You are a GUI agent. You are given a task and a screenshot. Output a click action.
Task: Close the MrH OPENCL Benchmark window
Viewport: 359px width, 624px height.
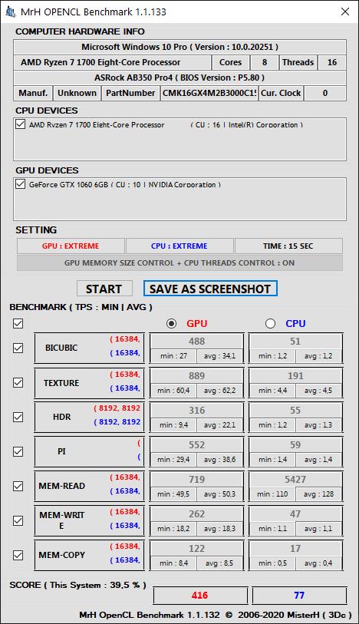point(345,12)
